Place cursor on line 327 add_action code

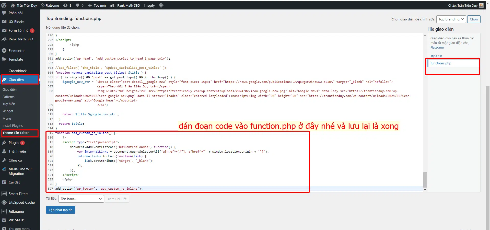point(99,189)
